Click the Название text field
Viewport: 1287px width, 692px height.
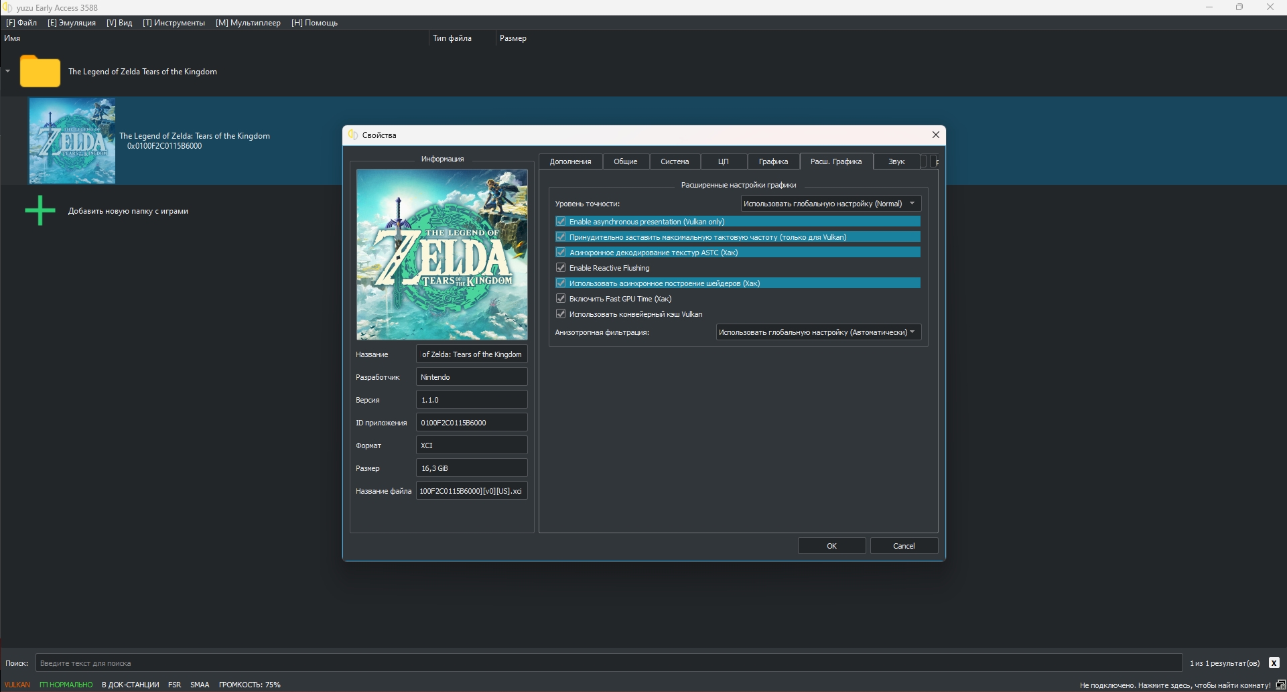tap(472, 354)
